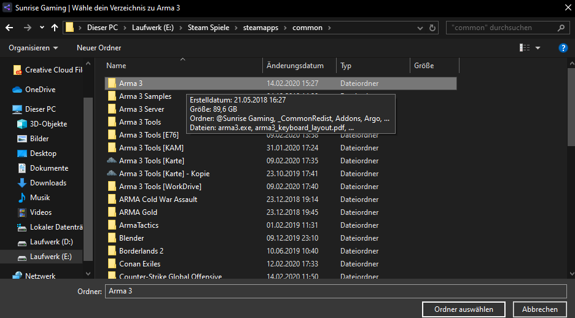The image size is (575, 318).
Task: Select the Downloads folder in sidebar
Action: [x=48, y=183]
